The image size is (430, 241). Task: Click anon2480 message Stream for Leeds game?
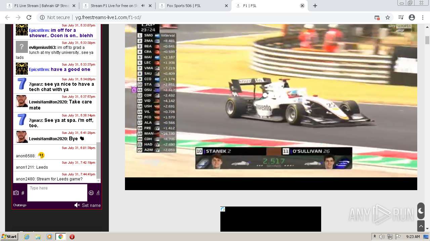49,179
